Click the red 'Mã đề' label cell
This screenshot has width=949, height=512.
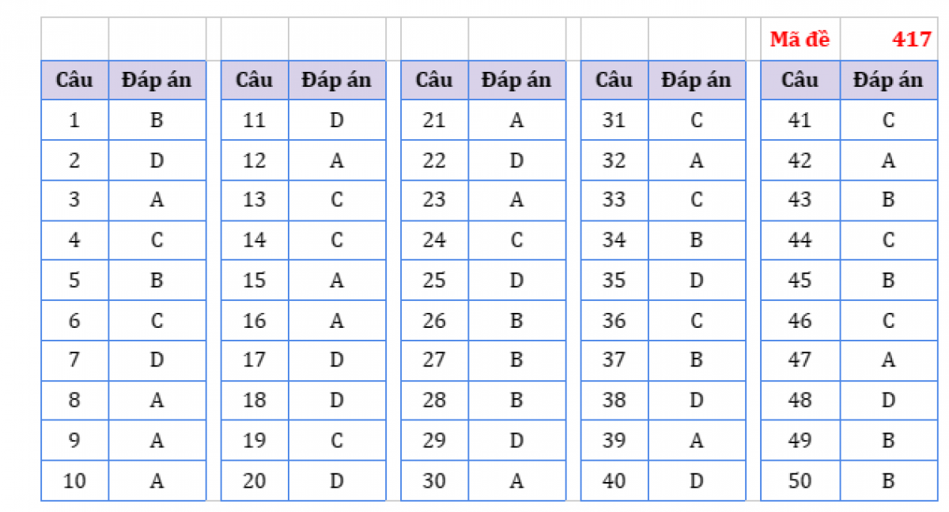pos(800,40)
